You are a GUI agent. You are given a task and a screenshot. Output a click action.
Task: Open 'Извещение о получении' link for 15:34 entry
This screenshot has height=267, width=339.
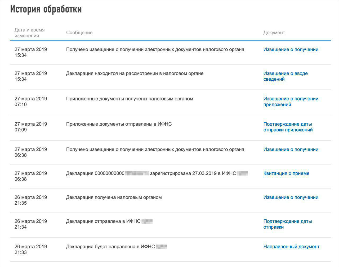pyautogui.click(x=291, y=49)
